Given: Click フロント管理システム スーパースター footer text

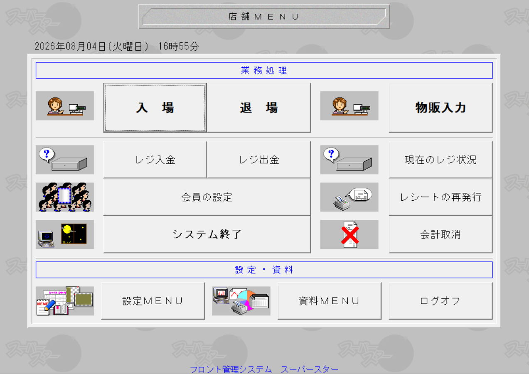Looking at the screenshot, I should pyautogui.click(x=264, y=369).
